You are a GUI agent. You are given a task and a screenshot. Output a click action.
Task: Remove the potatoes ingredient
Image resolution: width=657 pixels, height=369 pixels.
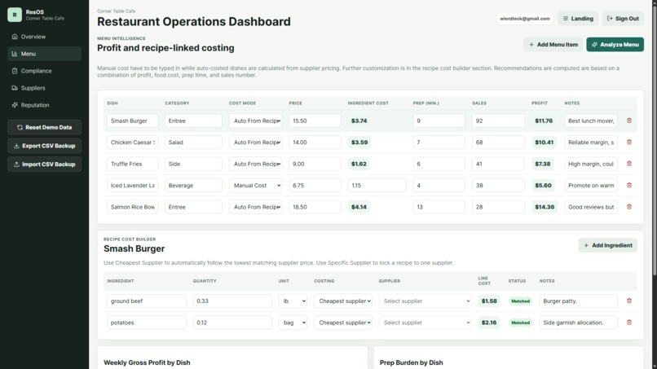pyautogui.click(x=629, y=323)
